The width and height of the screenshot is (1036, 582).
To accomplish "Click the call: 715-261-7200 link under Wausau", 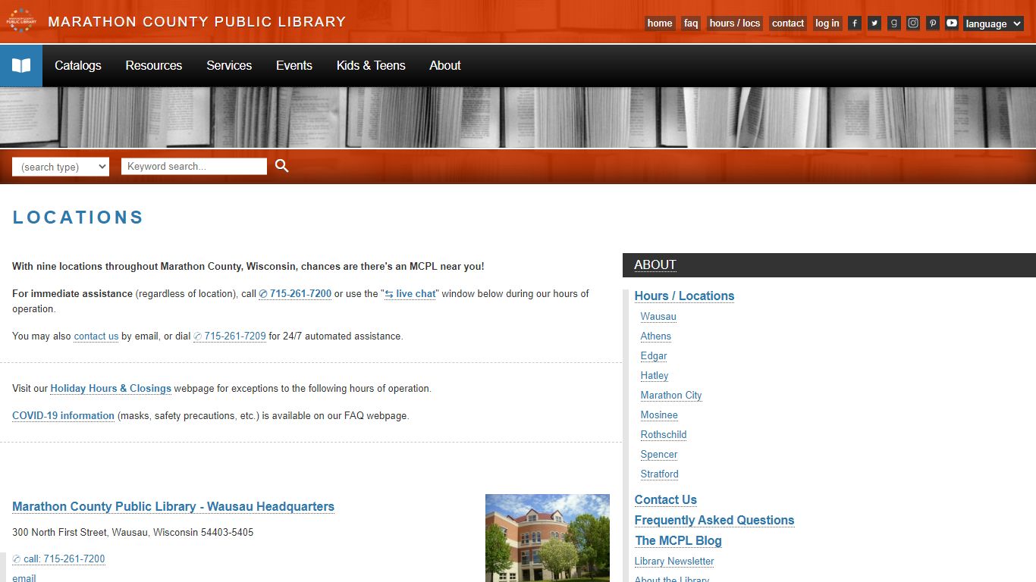I will pos(59,559).
